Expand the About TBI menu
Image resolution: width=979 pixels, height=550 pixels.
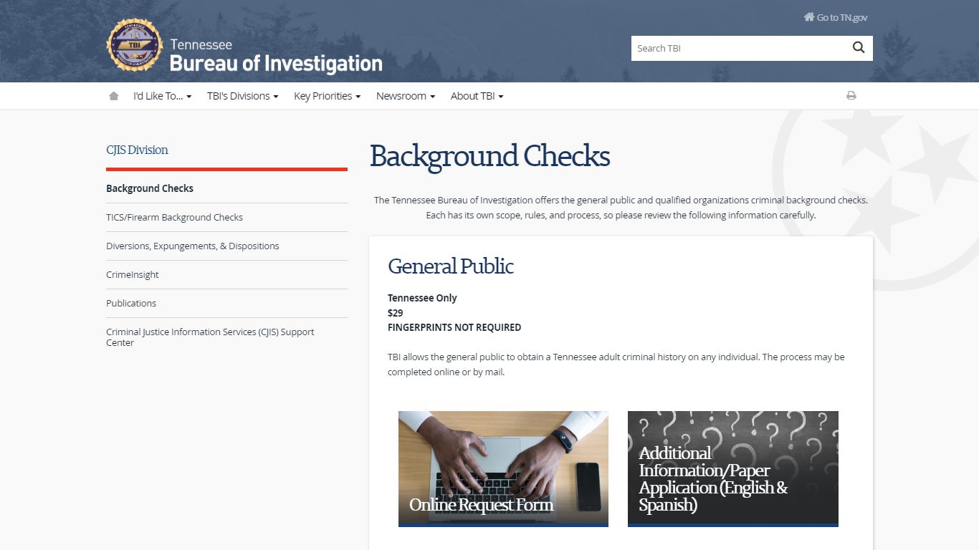(477, 96)
